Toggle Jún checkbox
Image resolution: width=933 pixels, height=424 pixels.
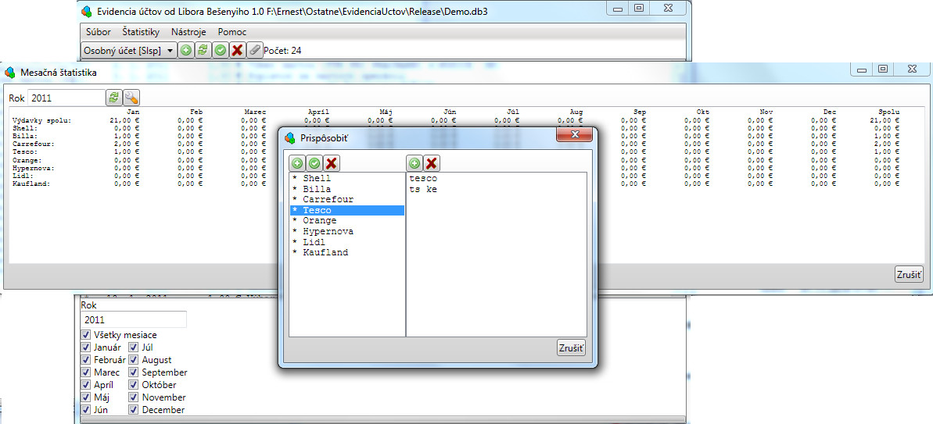tap(86, 409)
